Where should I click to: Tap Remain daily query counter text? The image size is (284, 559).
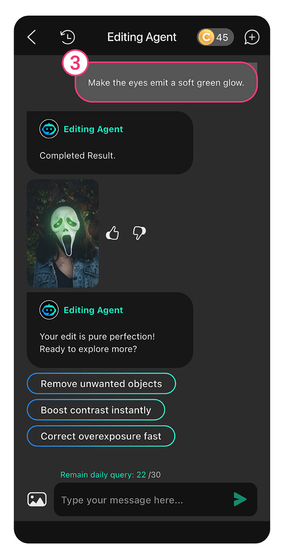[x=110, y=474]
